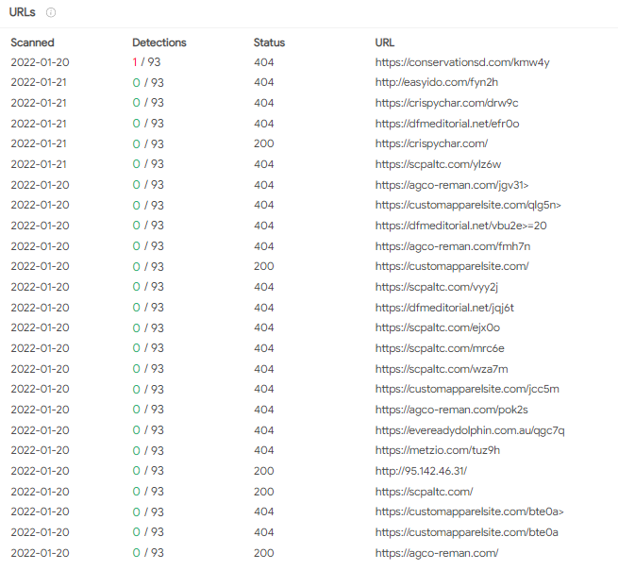618x570 pixels.
Task: Click the 0 / 93 detections of easyido.com row
Action: [x=148, y=82]
